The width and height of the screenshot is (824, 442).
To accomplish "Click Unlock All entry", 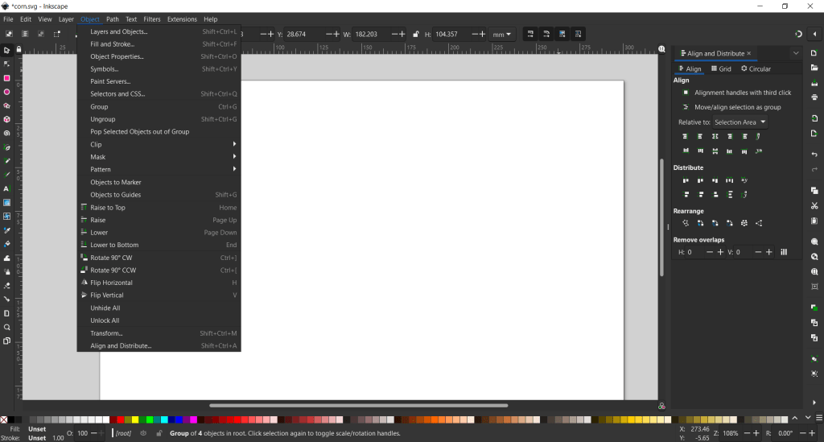I will [x=159, y=320].
